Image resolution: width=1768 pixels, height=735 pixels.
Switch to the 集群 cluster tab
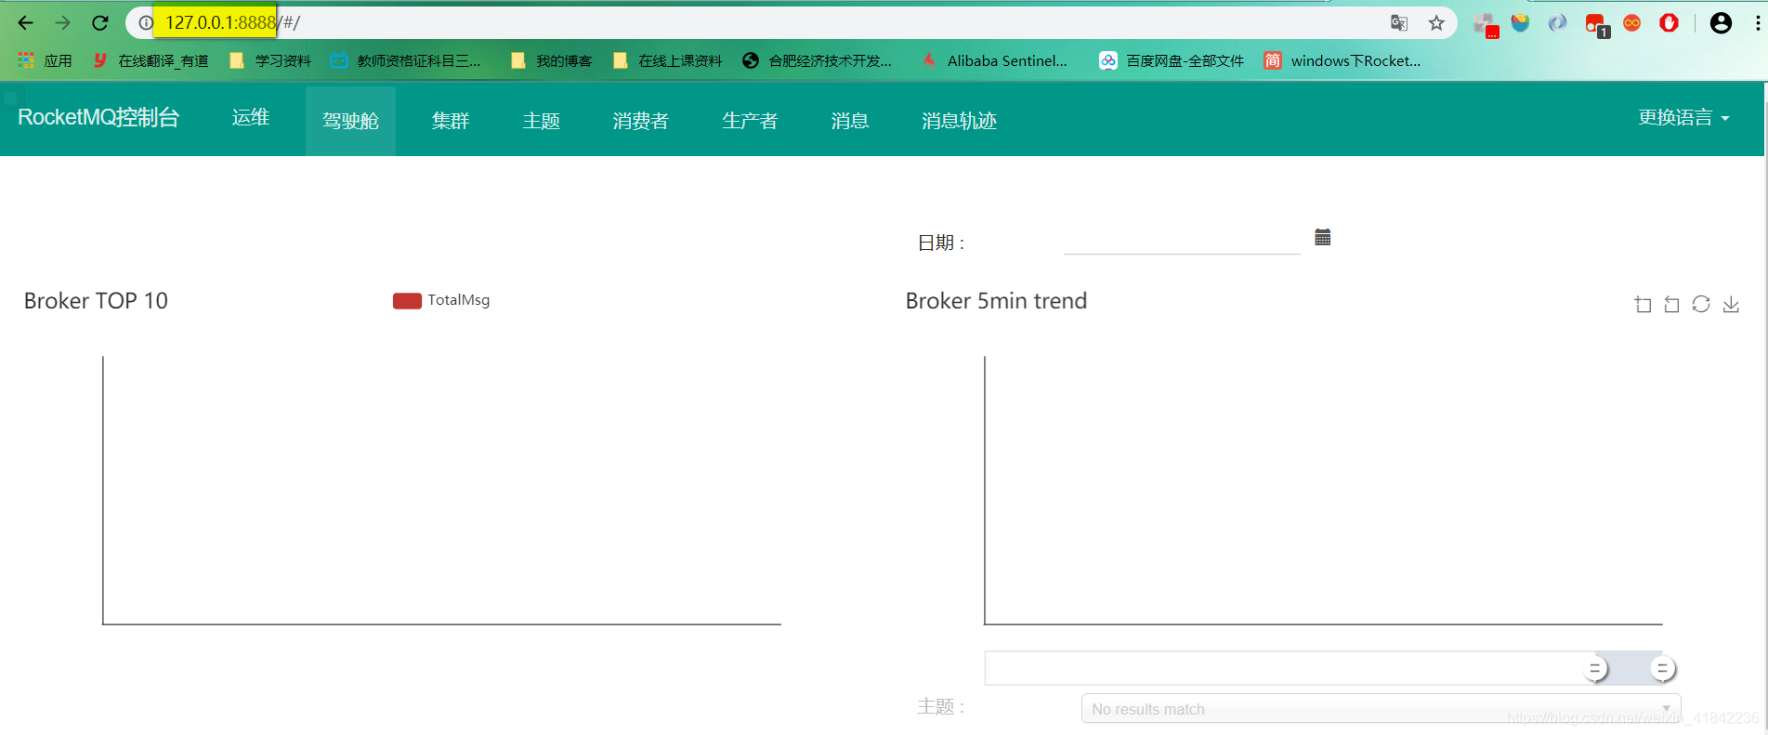coord(451,121)
